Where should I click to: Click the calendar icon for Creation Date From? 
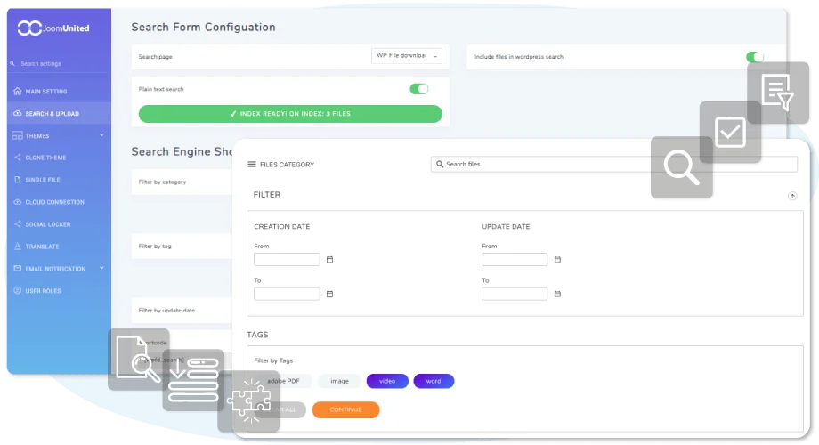click(x=329, y=260)
